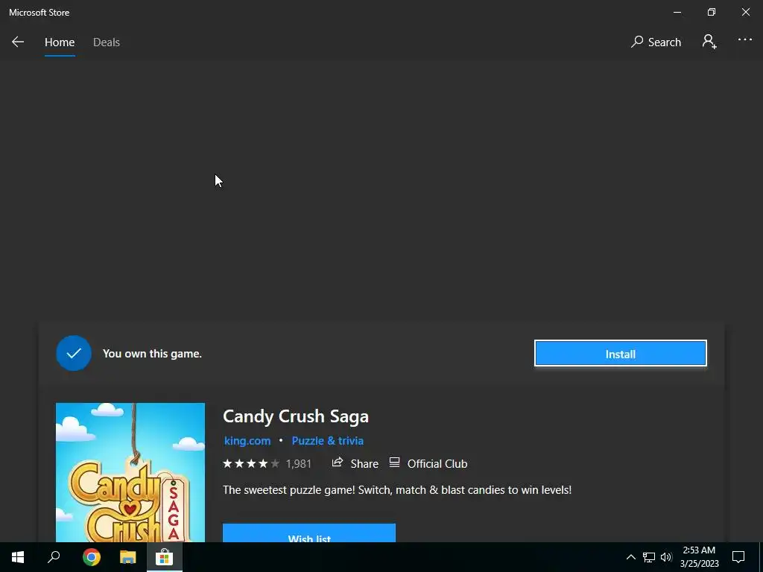The image size is (763, 572).
Task: Open the Windows Start menu
Action: click(x=18, y=557)
